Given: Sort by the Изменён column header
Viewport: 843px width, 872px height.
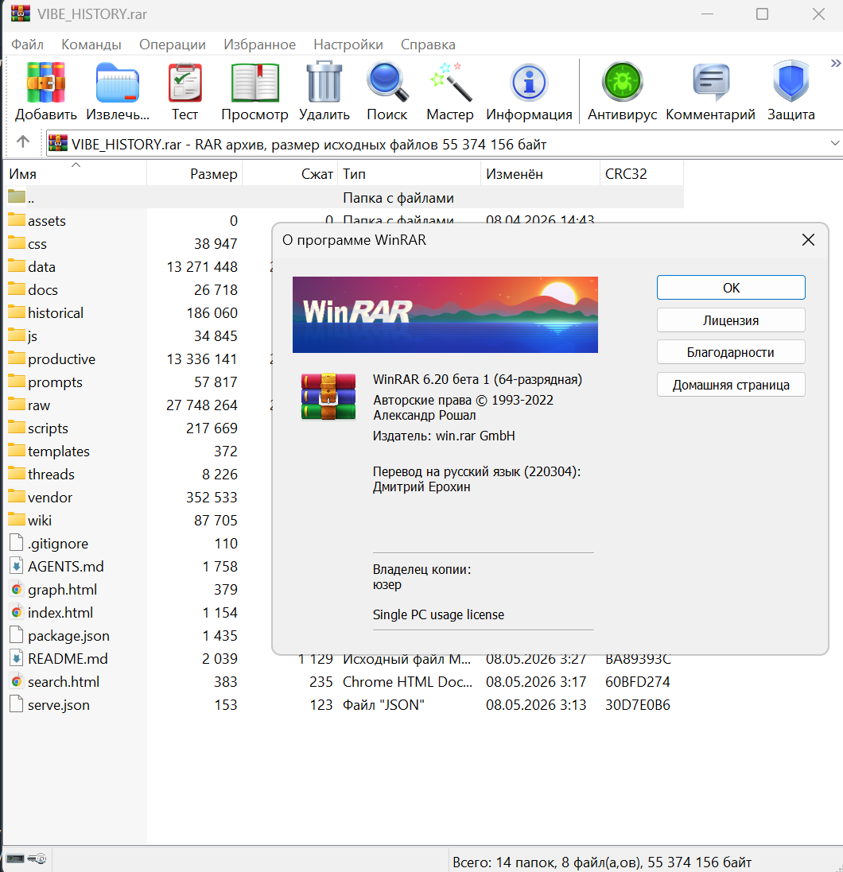Looking at the screenshot, I should point(540,173).
